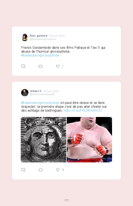Open the @AlexandreGomme handle
The image size is (133, 206).
[x=43, y=39]
